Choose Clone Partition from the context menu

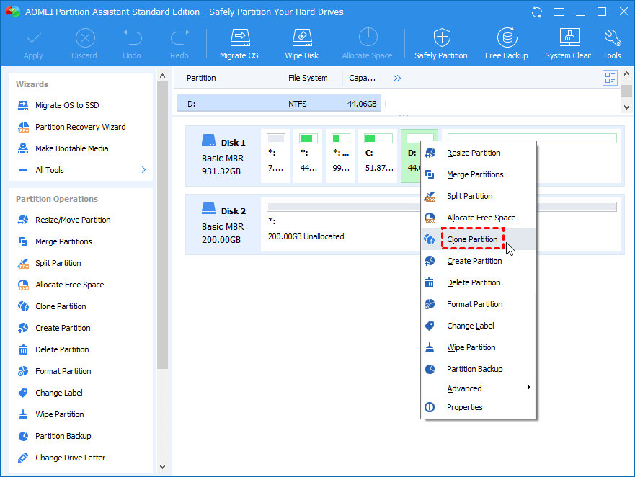point(472,239)
